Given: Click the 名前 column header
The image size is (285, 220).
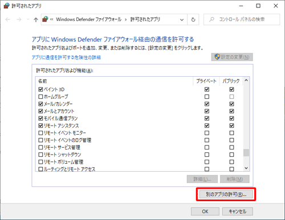Looking at the screenshot, I should pos(43,81).
